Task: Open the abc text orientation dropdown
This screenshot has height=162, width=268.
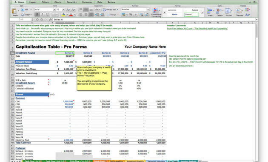Action: (98, 9)
